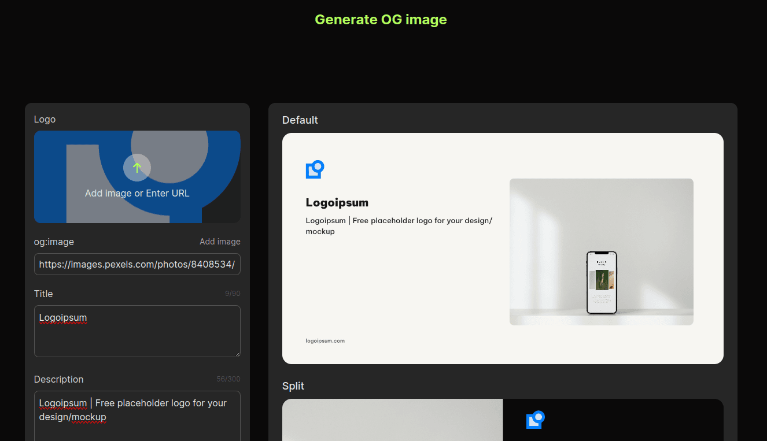Click the 'Description' field label
This screenshot has width=767, height=441.
coord(59,379)
